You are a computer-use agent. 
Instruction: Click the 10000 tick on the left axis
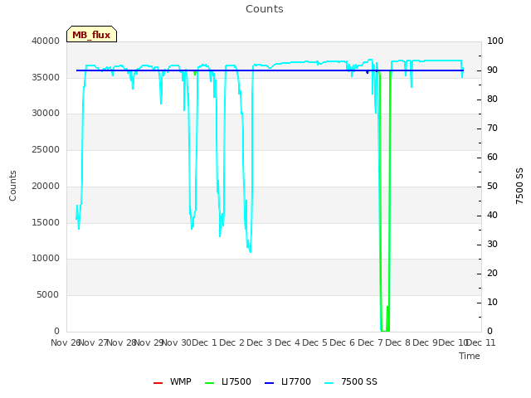point(46,259)
